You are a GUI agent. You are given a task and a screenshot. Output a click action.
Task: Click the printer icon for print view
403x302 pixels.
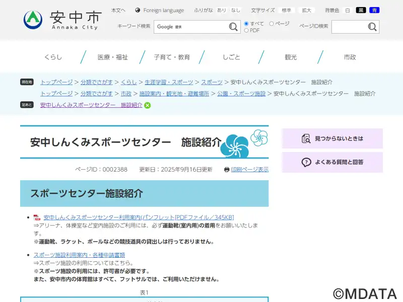coord(227,170)
